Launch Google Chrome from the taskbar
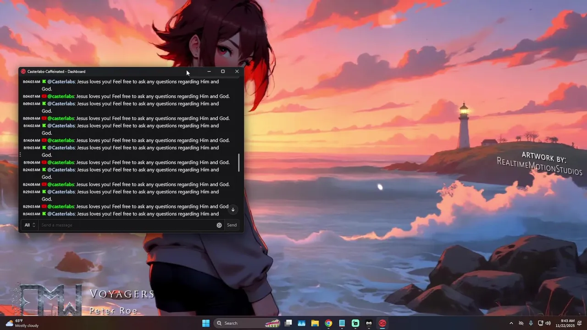Viewport: 587px width, 330px height. click(x=328, y=323)
